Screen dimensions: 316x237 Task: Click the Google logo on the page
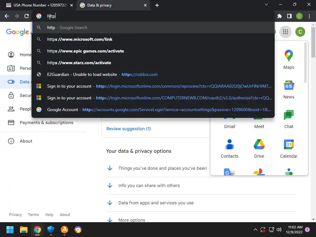(x=17, y=32)
